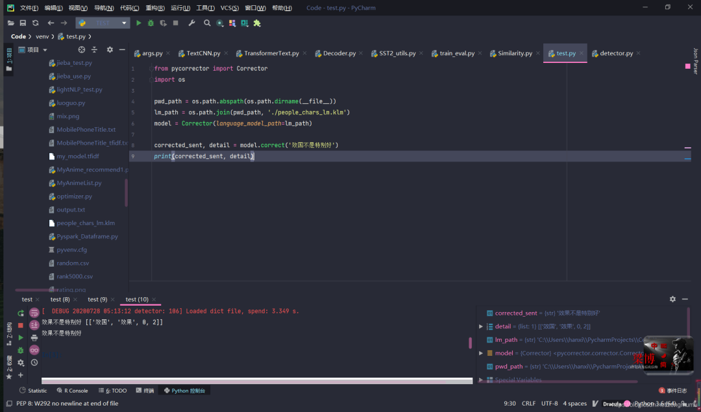Expand the model Corrector variable

click(x=480, y=353)
